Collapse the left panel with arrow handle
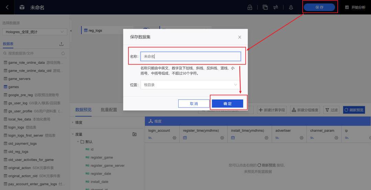The width and height of the screenshot is (371, 190). tap(71, 31)
